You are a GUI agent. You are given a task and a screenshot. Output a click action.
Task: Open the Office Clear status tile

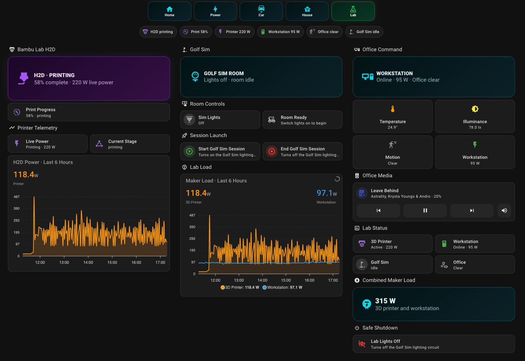pyautogui.click(x=475, y=264)
